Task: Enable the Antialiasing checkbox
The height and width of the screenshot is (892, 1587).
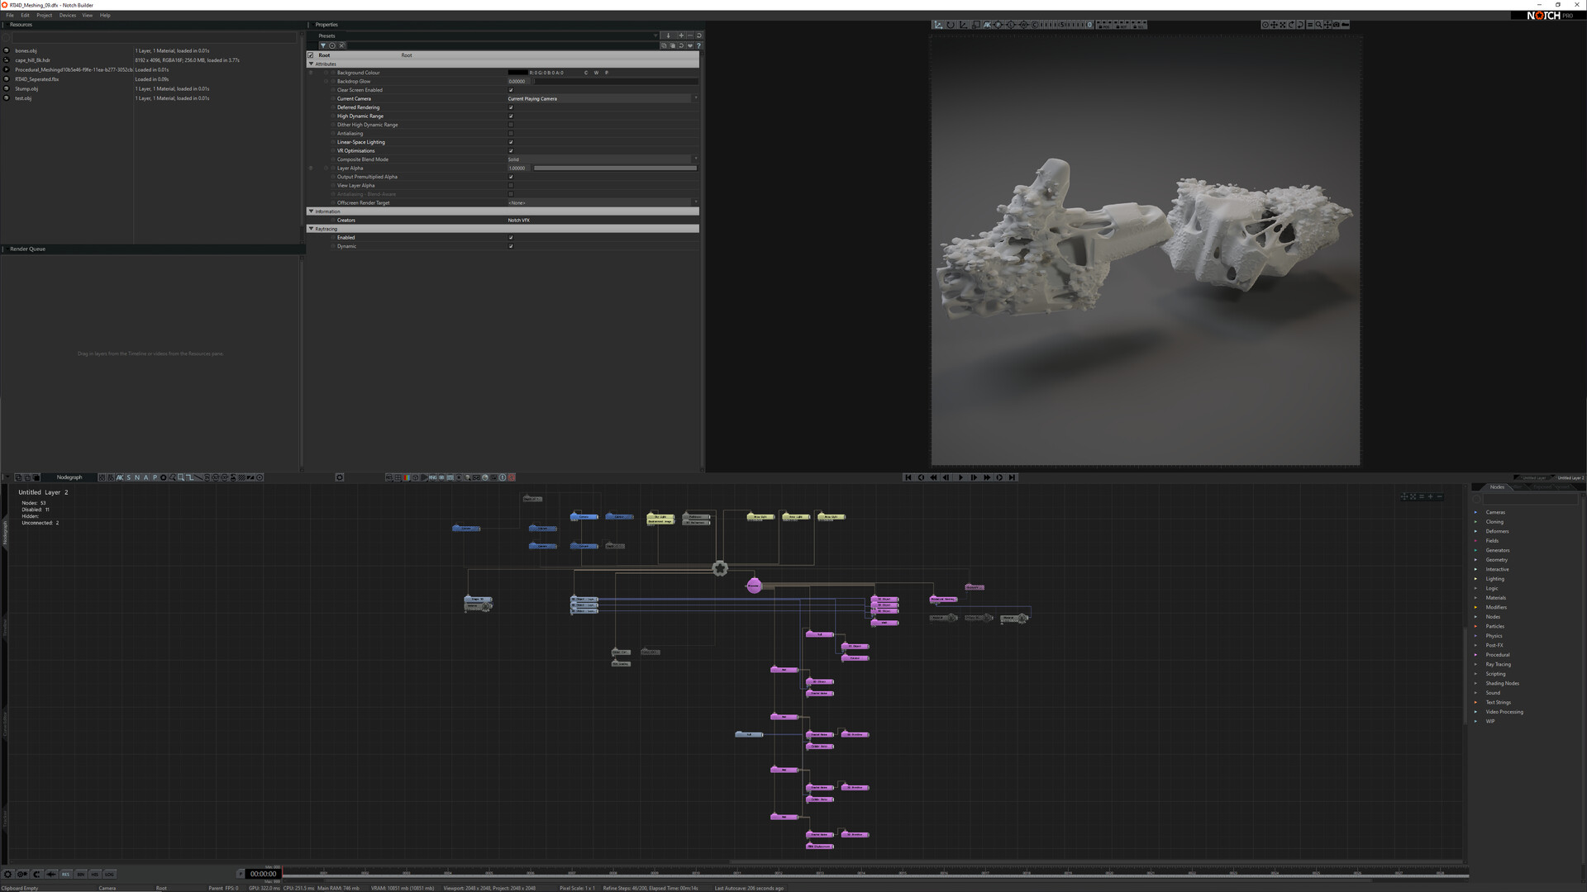Action: [511, 133]
